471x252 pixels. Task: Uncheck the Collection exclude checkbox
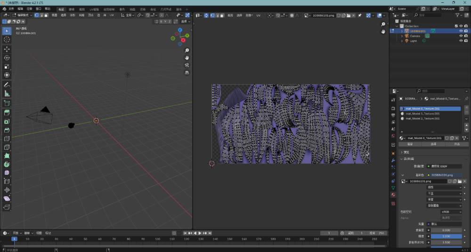(x=456, y=26)
